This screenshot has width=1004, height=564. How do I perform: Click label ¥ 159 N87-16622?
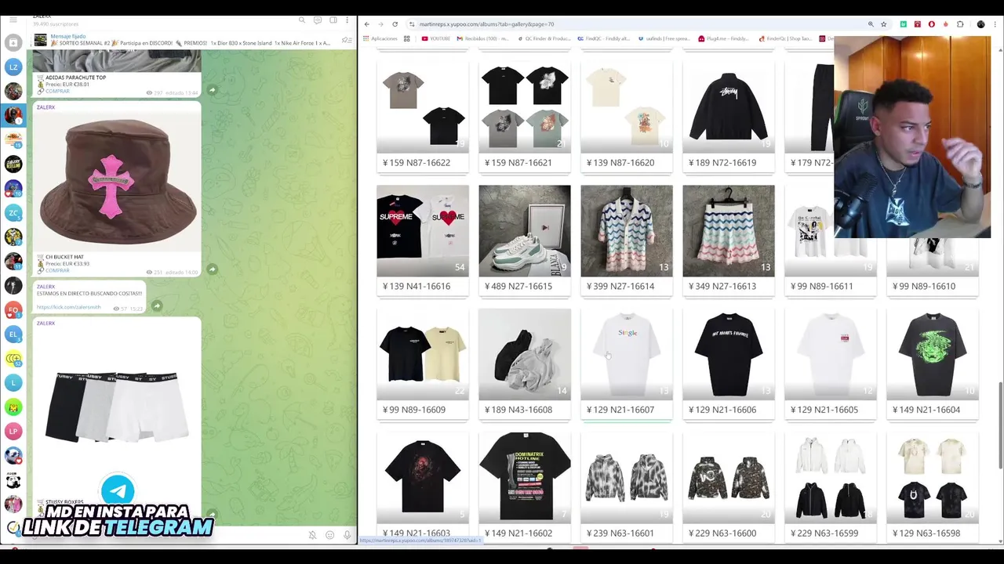pyautogui.click(x=417, y=162)
